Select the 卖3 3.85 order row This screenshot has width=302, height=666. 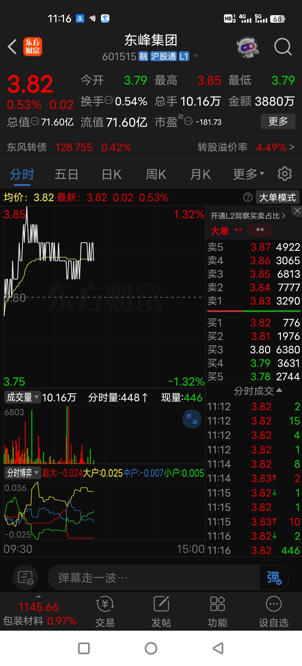[254, 274]
